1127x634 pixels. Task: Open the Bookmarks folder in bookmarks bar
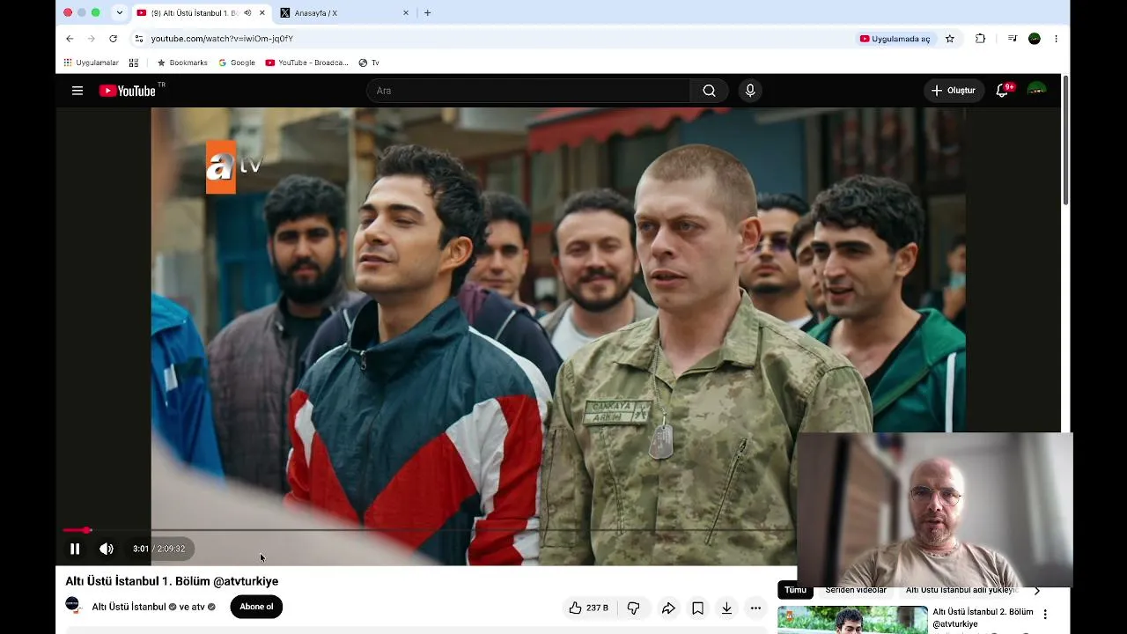coord(182,63)
